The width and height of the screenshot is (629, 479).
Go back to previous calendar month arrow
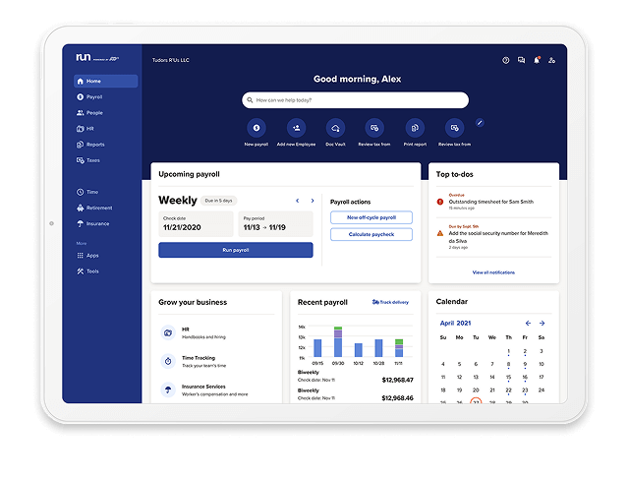pyautogui.click(x=528, y=323)
